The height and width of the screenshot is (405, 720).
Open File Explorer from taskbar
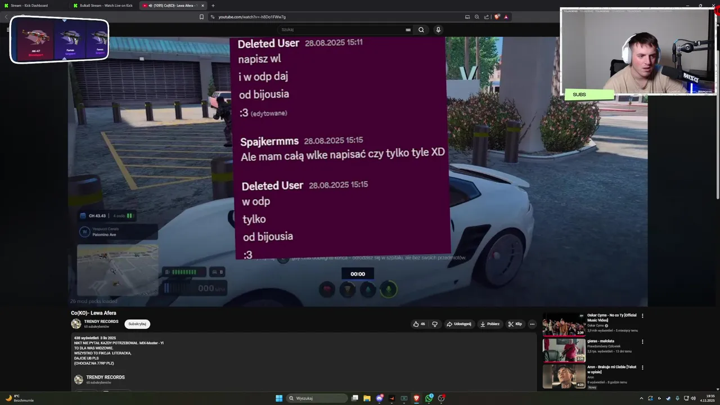pos(367,398)
